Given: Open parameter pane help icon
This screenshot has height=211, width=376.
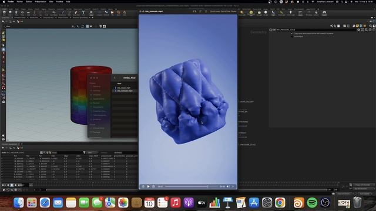Looking at the screenshot, I should coord(374,30).
